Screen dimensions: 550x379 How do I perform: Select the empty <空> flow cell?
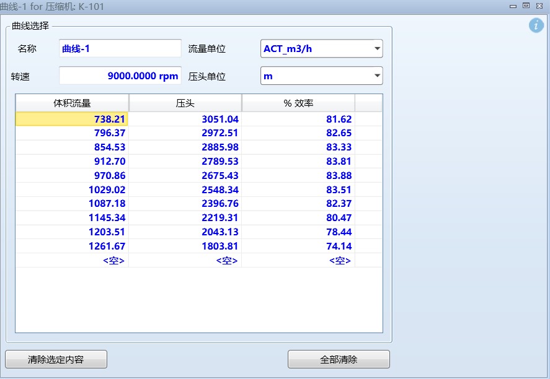[x=72, y=260]
